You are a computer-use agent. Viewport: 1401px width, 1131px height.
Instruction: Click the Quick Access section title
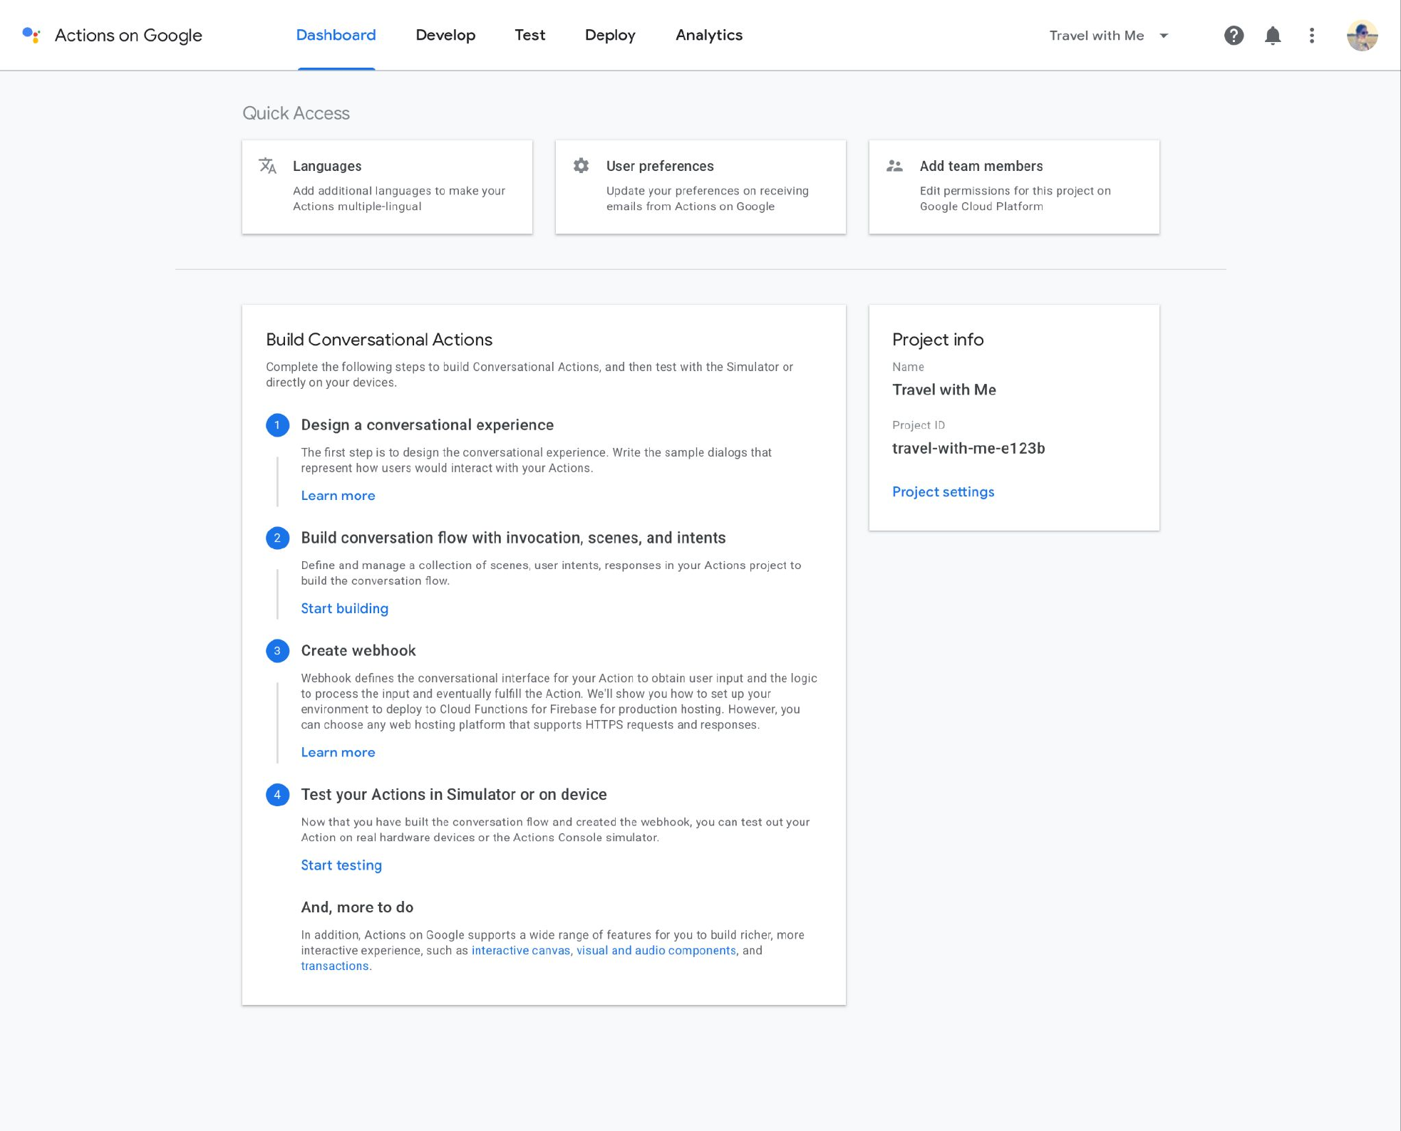pyautogui.click(x=296, y=113)
